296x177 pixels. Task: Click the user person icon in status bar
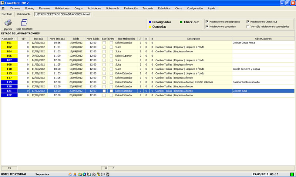[75, 174]
